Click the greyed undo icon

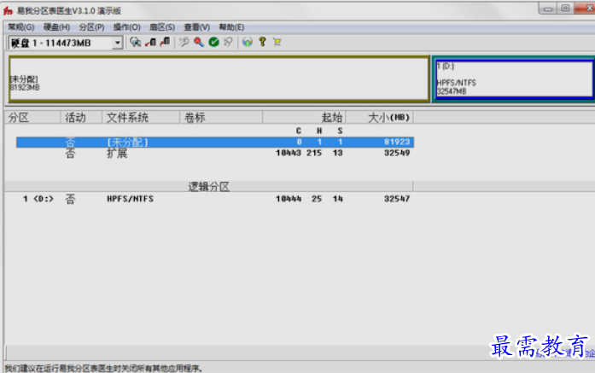point(228,42)
